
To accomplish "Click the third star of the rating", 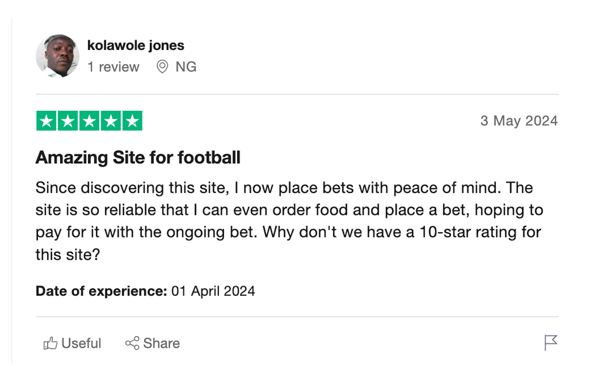I will 89,121.
